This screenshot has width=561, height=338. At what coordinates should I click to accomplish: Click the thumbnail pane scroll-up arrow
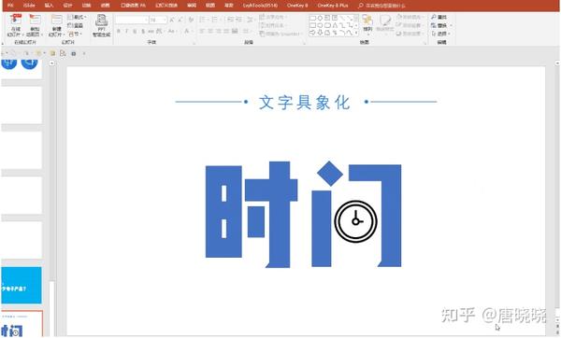[51, 63]
